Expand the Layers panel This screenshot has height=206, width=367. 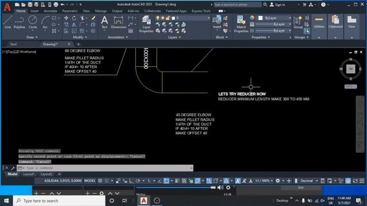point(174,37)
